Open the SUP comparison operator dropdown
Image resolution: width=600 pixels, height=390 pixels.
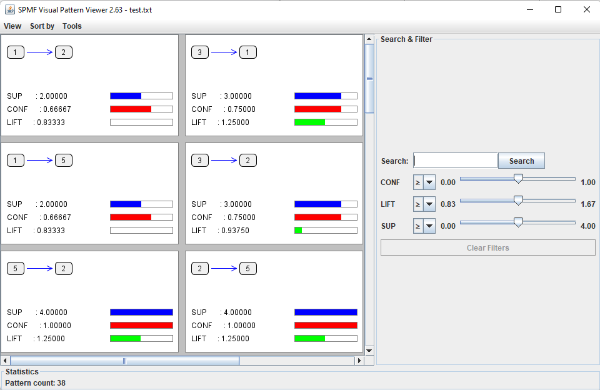pyautogui.click(x=424, y=226)
